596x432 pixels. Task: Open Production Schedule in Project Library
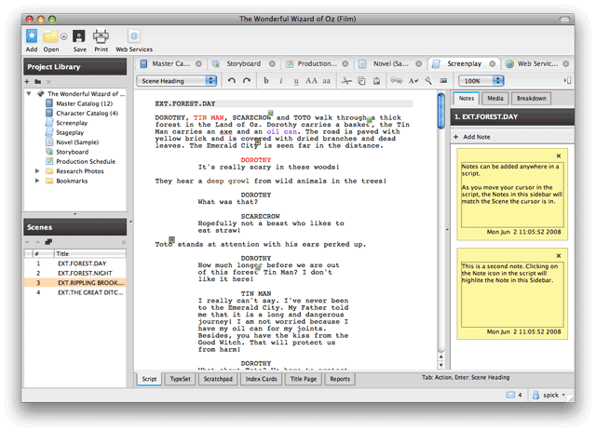86,161
